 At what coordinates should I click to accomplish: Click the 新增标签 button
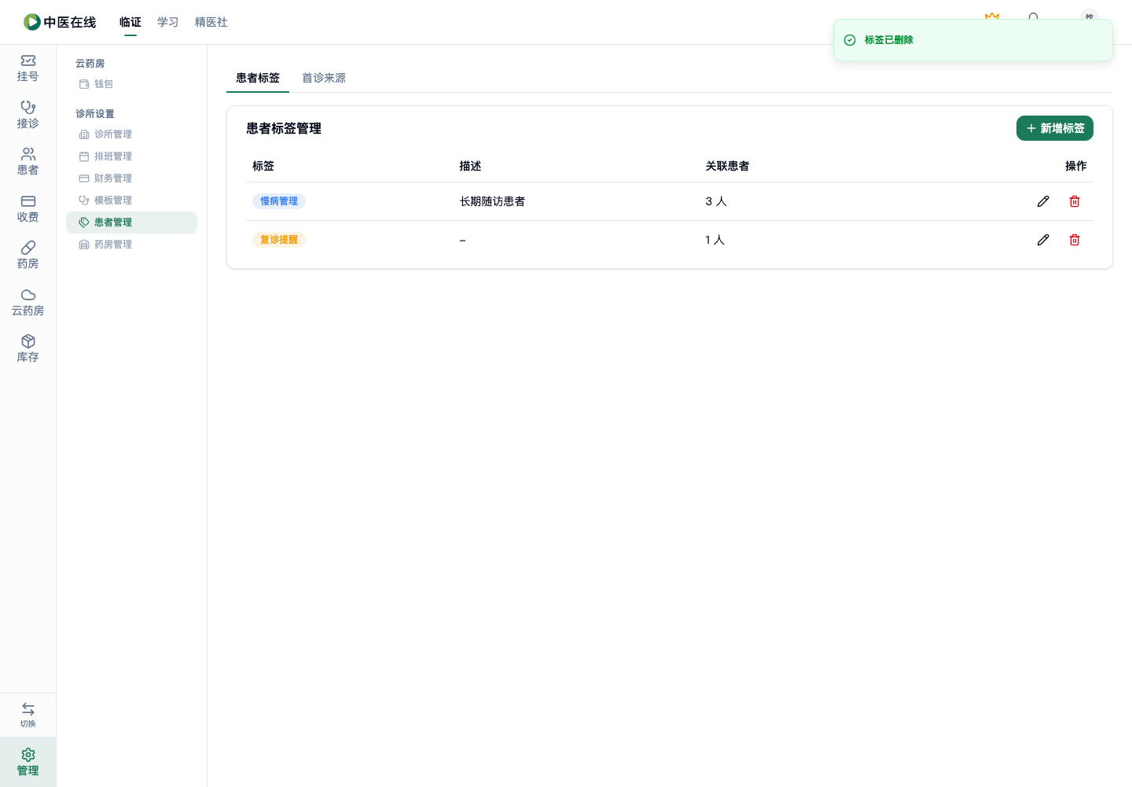[1055, 128]
